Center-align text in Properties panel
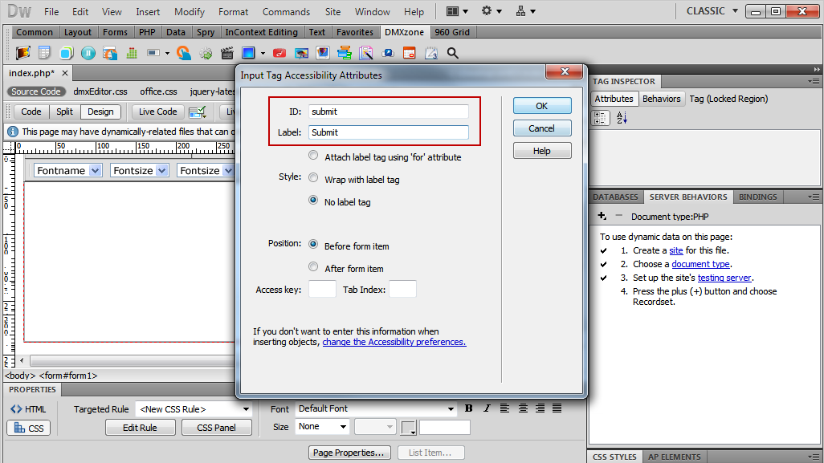The width and height of the screenshot is (824, 463). (523, 408)
